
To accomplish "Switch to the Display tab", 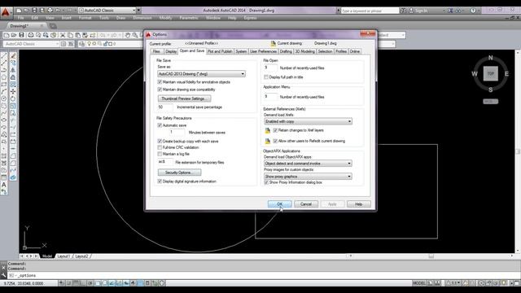I will [x=171, y=51].
